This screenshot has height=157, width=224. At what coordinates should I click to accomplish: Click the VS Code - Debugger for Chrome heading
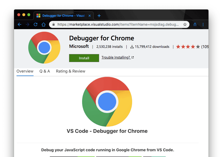pyautogui.click(x=107, y=131)
